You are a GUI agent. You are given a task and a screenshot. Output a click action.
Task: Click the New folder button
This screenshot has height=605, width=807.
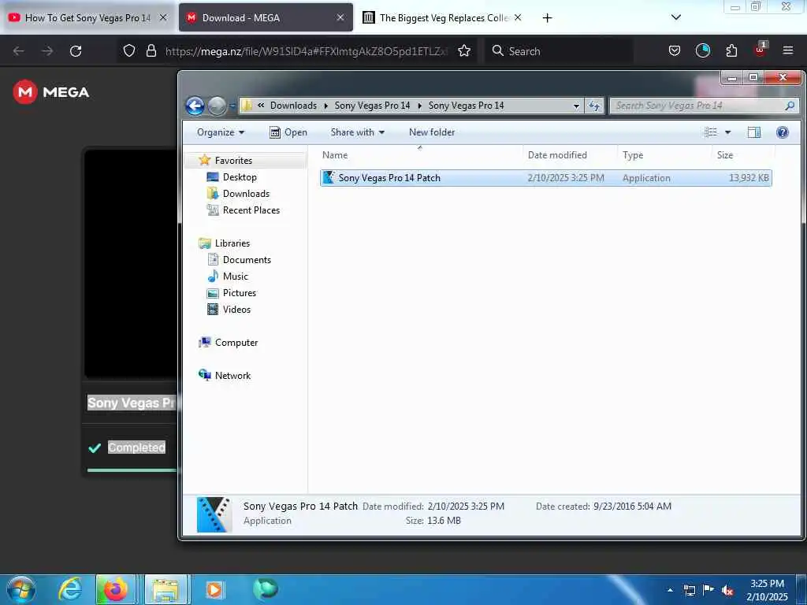(432, 132)
